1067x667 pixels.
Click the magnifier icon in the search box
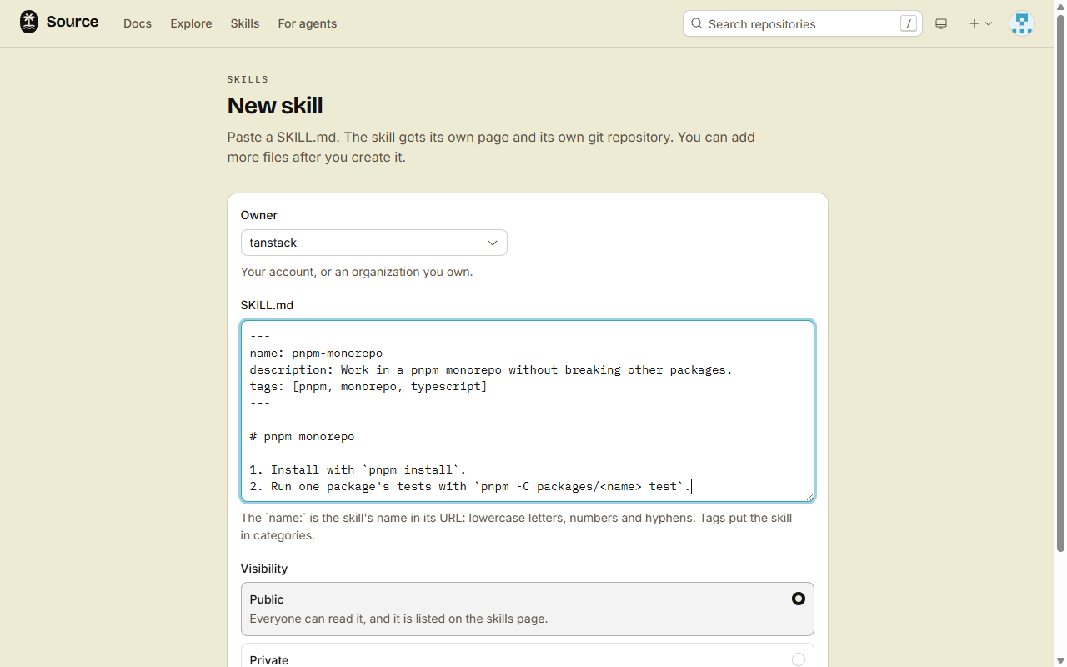tap(697, 23)
